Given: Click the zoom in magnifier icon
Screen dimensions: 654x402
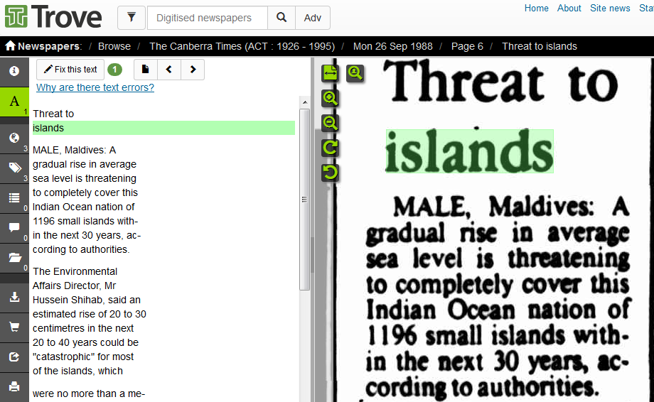Looking at the screenshot, I should click(x=330, y=98).
